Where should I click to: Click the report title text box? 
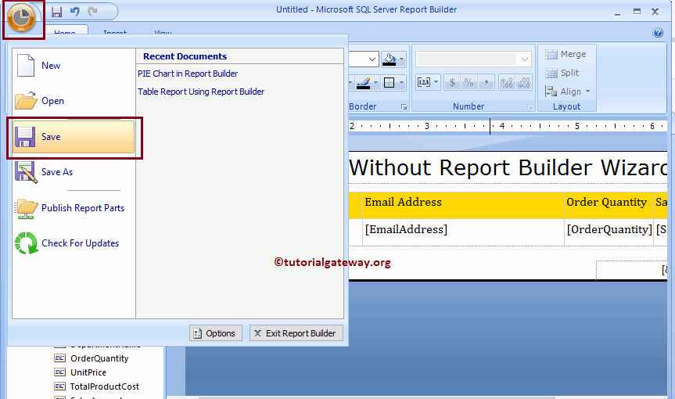(x=508, y=167)
